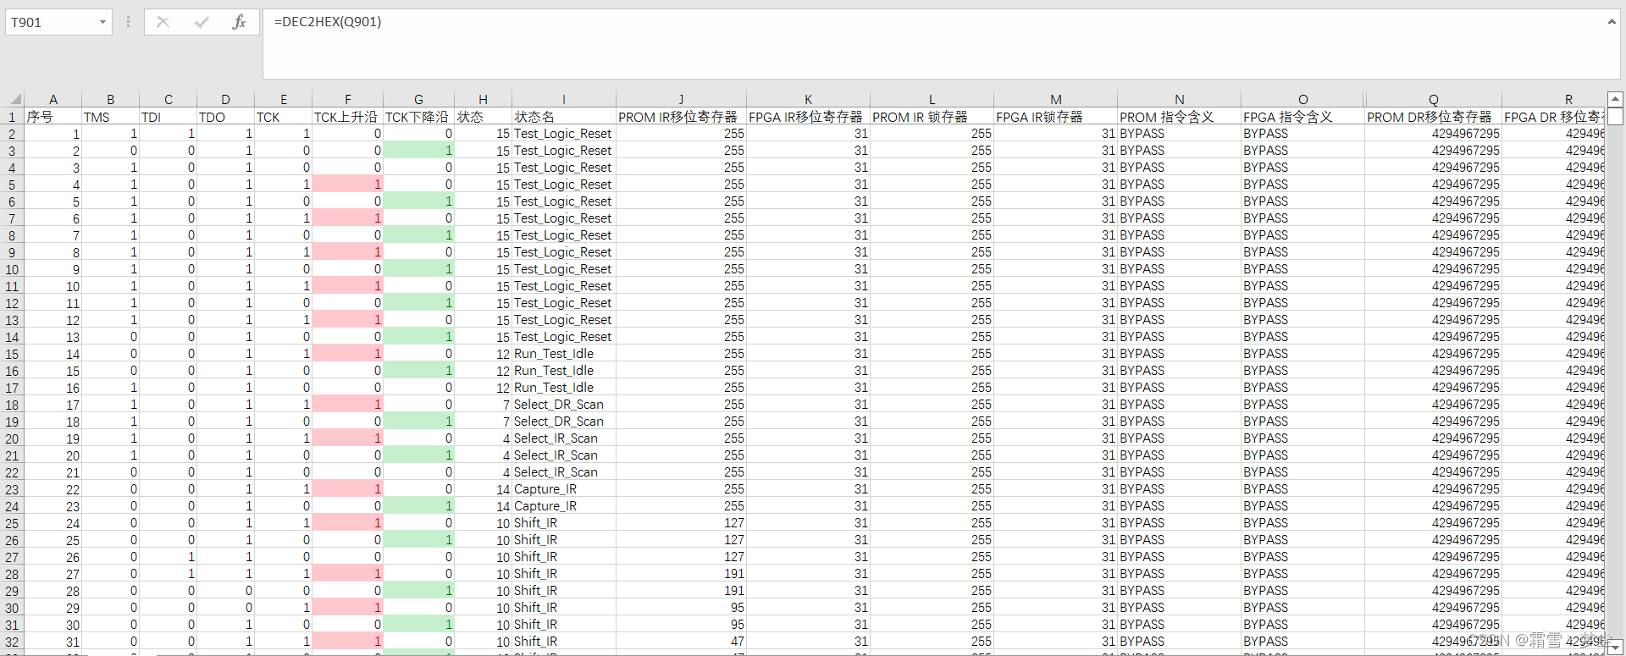Click header cell 'TCK下降沿'
The width and height of the screenshot is (1626, 656).
pos(418,117)
